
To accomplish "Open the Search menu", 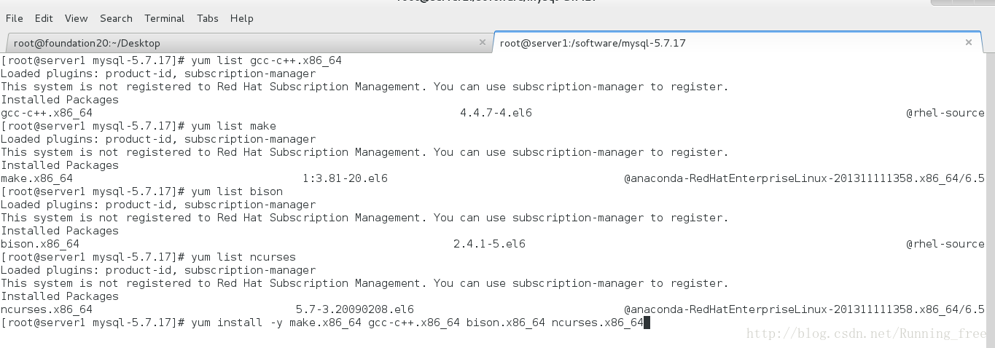I will click(116, 18).
